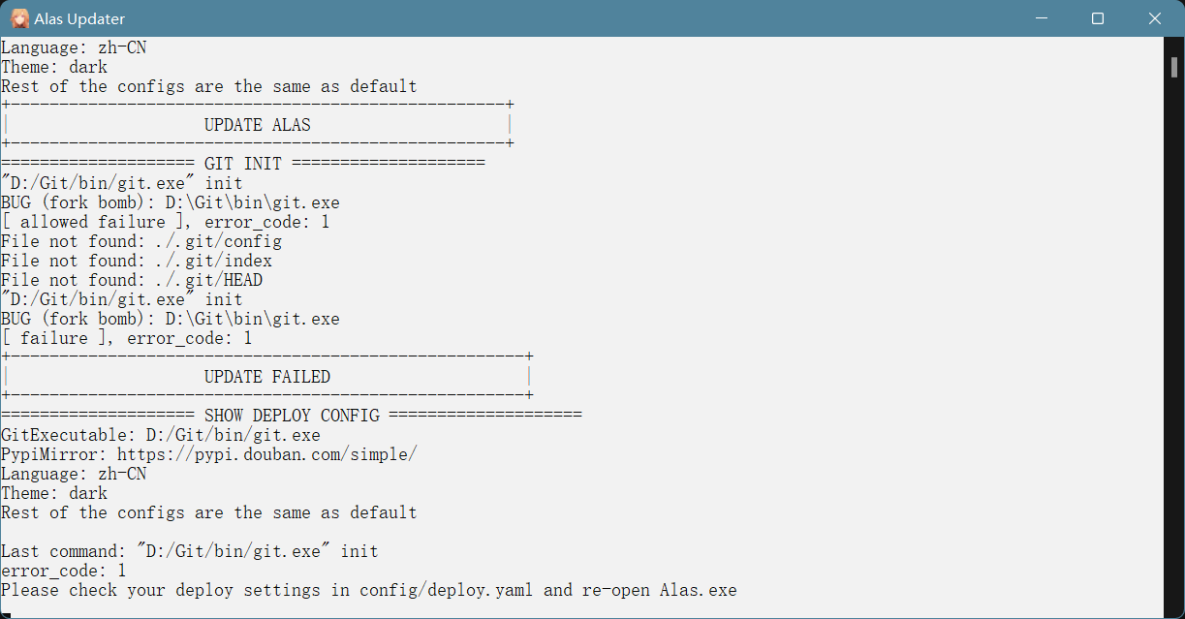Screen dimensions: 1185x619
Task: Click the fork bomb BUG warning line
Action: 170,201
